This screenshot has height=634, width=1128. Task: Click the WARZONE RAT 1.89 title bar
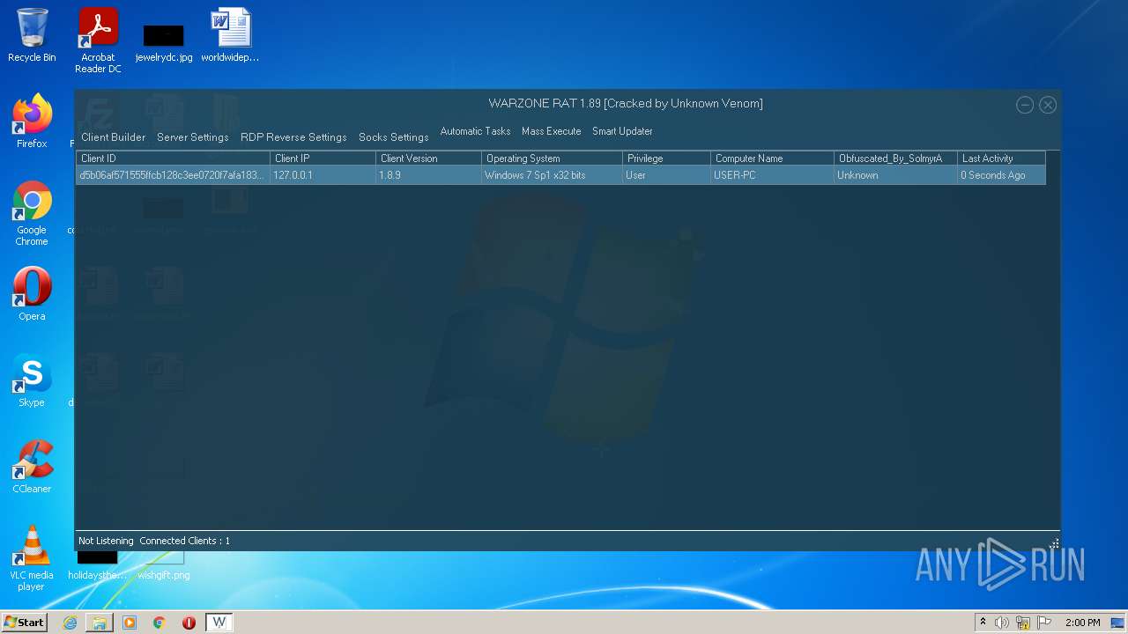click(x=626, y=104)
